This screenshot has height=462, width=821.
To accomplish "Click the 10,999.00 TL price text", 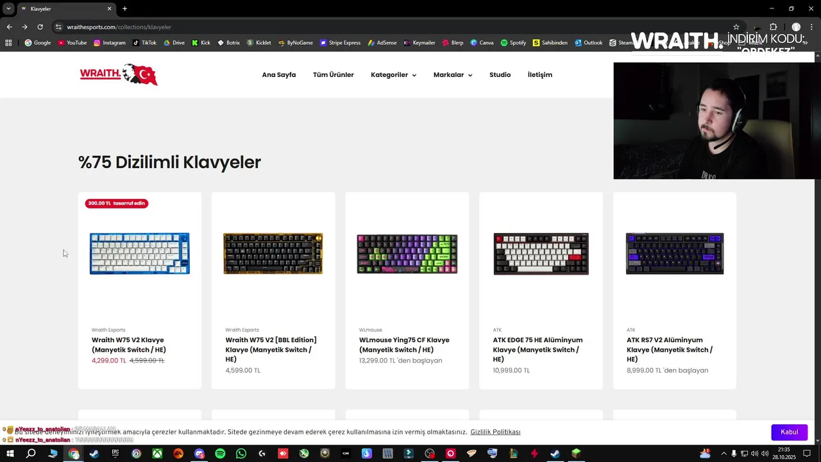I will (511, 370).
